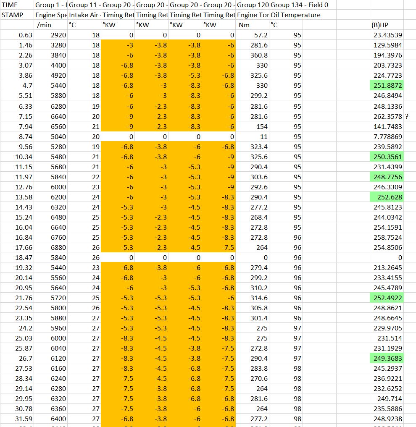Click the question mark cell beside 262.3578
This screenshot has width=416, height=427.
pyautogui.click(x=410, y=117)
